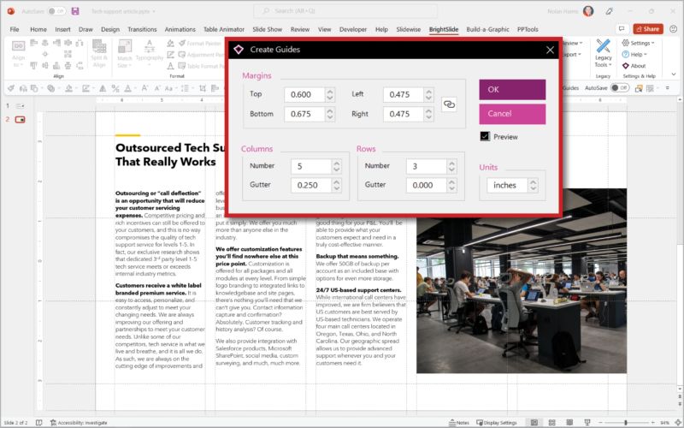Click the line spacing icon in quick toolbar
The image size is (684, 428).
click(186, 88)
